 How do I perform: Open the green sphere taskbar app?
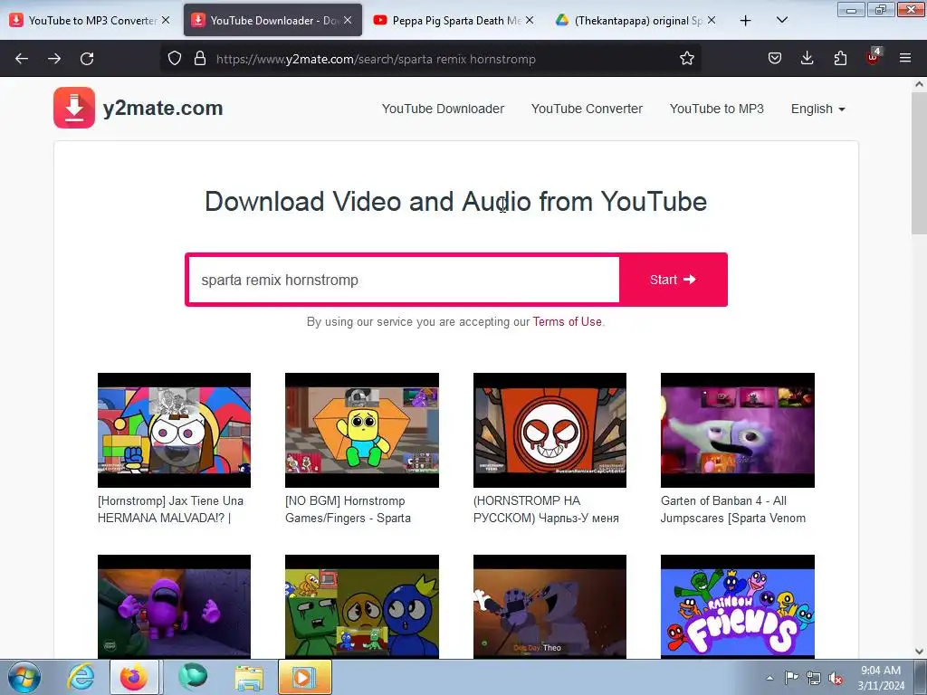pyautogui.click(x=193, y=677)
